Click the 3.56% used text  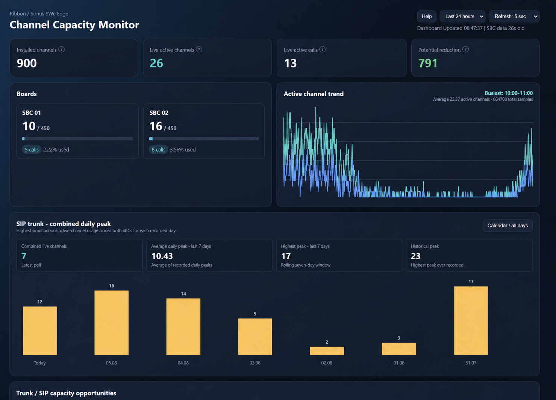pos(183,150)
